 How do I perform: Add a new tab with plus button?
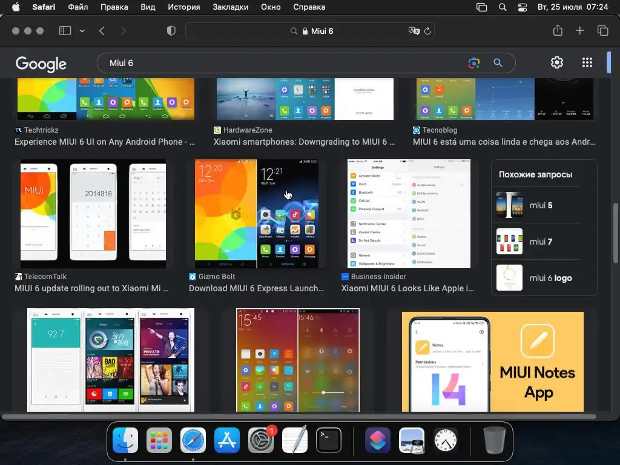tap(579, 30)
